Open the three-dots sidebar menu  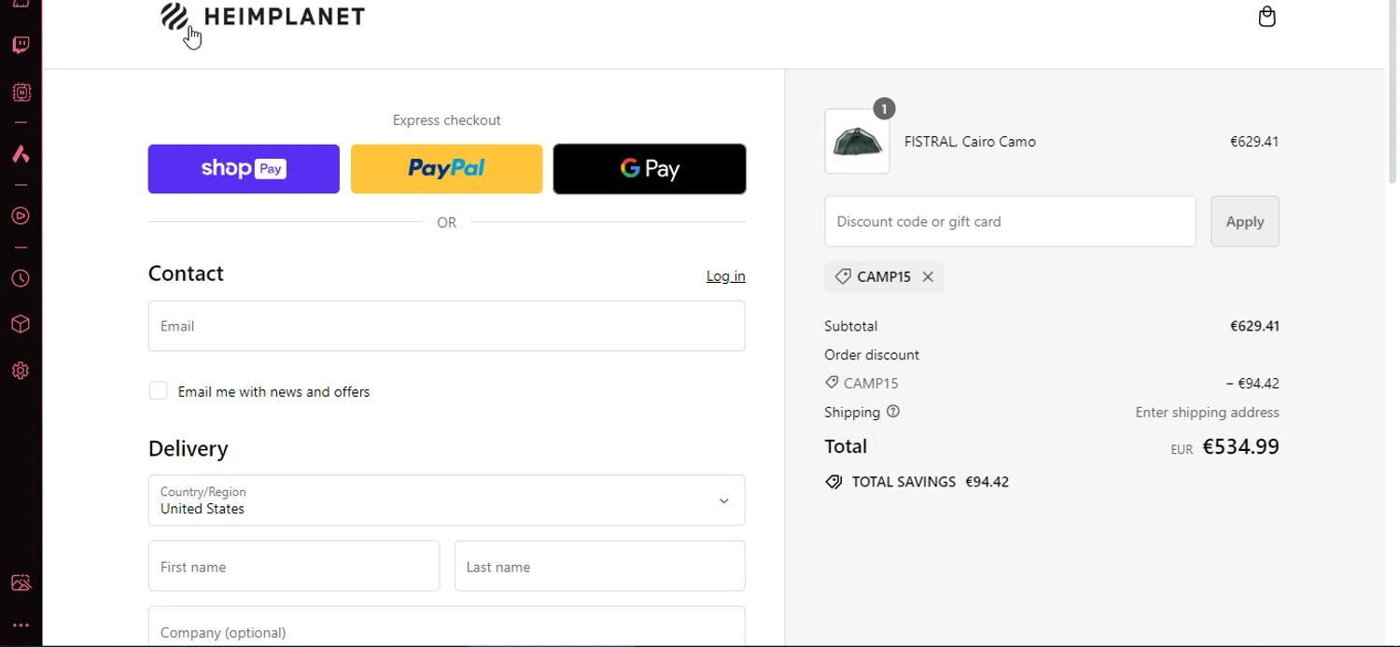coord(21,626)
